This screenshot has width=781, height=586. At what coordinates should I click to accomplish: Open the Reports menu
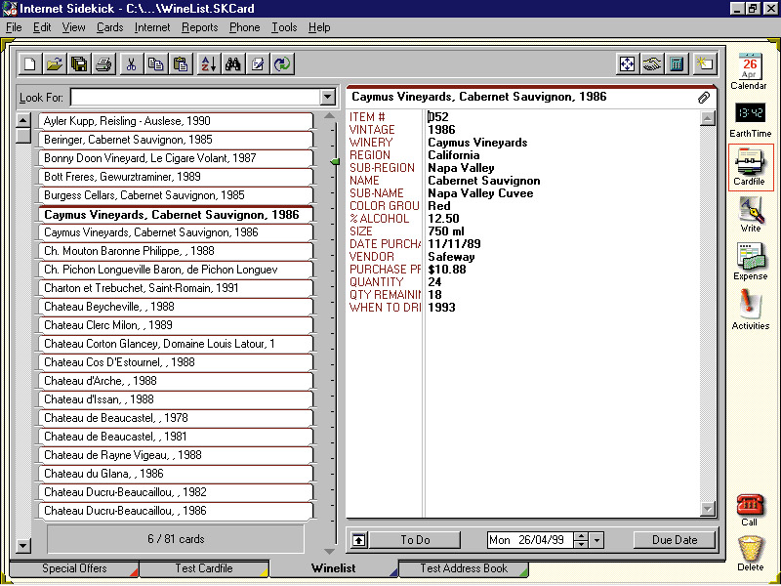pyautogui.click(x=199, y=27)
